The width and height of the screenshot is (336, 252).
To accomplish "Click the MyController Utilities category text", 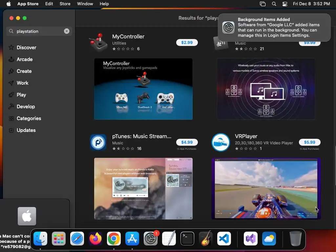I will tap(119, 43).
